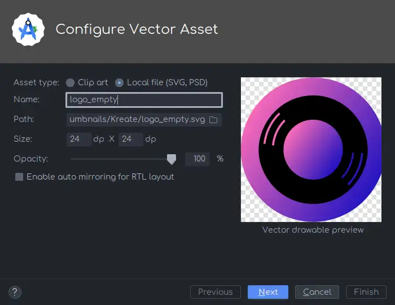395x305 pixels.
Task: Dismiss the dialog with Cancel
Action: pyautogui.click(x=317, y=292)
